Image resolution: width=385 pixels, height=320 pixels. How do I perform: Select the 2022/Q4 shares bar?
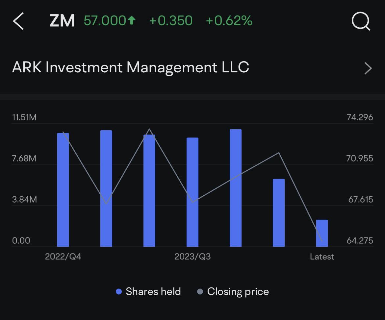tap(63, 190)
